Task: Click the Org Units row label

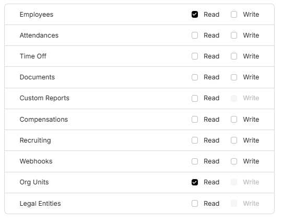Action: click(x=34, y=182)
